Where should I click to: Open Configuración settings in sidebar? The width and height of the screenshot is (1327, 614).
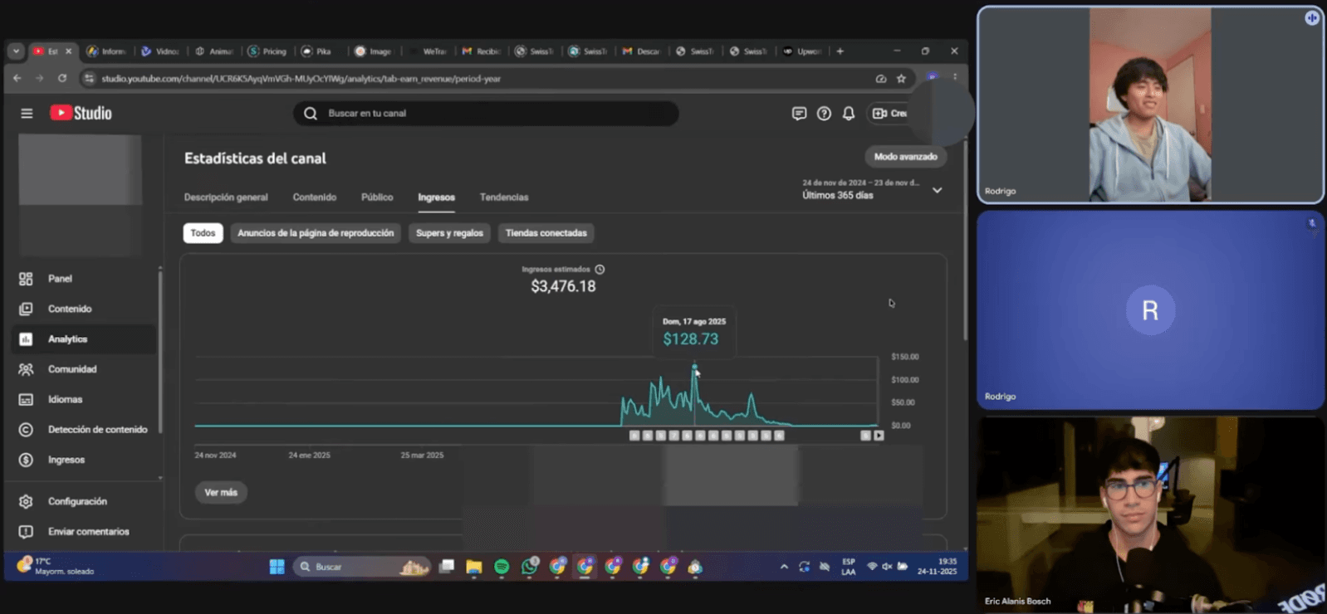pos(76,501)
